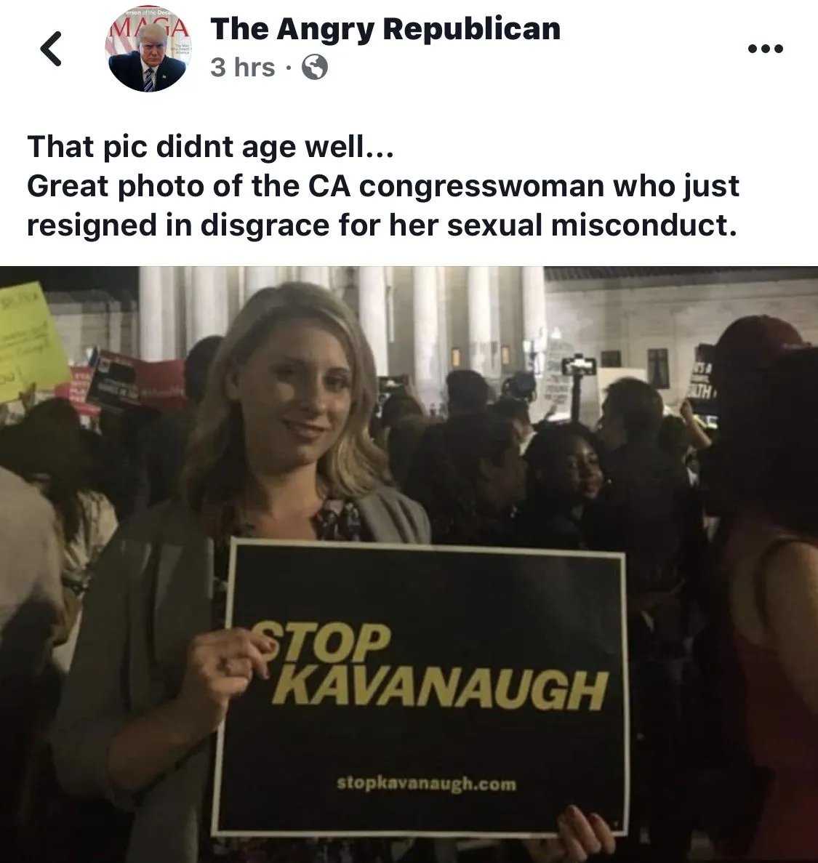Viewport: 818px width, 863px height.
Task: Tap the "resigned in disgrace" caption line
Action: click(x=382, y=225)
